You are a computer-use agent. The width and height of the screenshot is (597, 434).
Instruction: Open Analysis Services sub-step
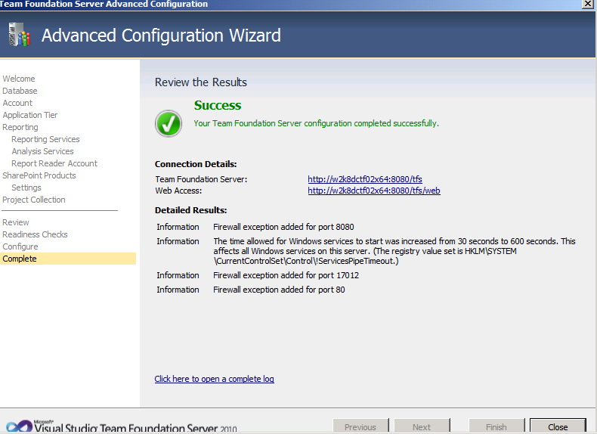pyautogui.click(x=42, y=151)
